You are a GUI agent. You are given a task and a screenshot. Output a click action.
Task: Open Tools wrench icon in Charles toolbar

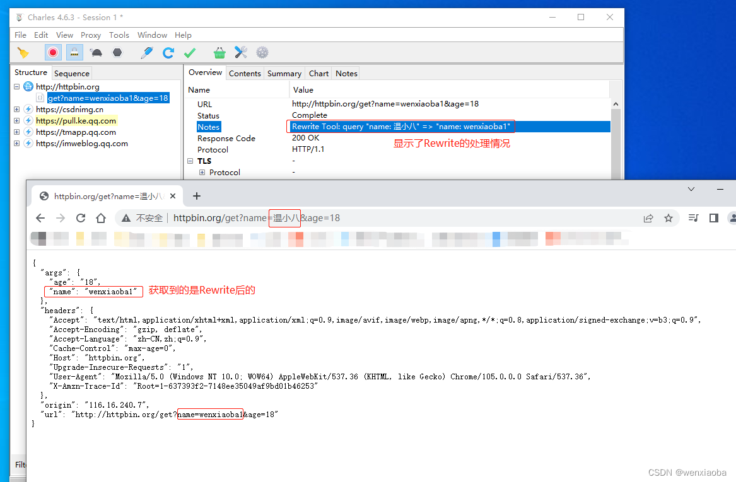pos(241,52)
